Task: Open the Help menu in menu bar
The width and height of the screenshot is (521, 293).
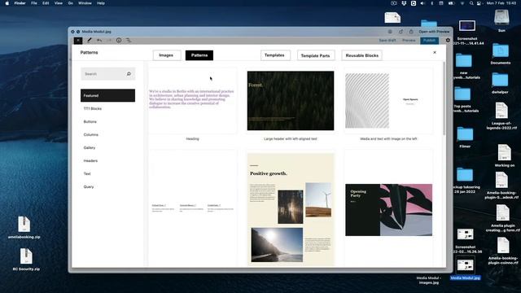Action: (101, 3)
